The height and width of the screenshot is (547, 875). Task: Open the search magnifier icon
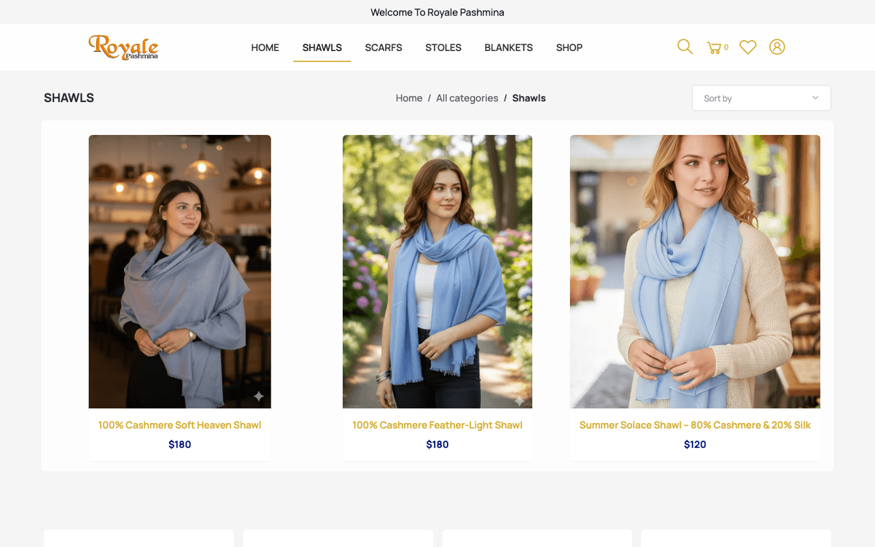(685, 47)
